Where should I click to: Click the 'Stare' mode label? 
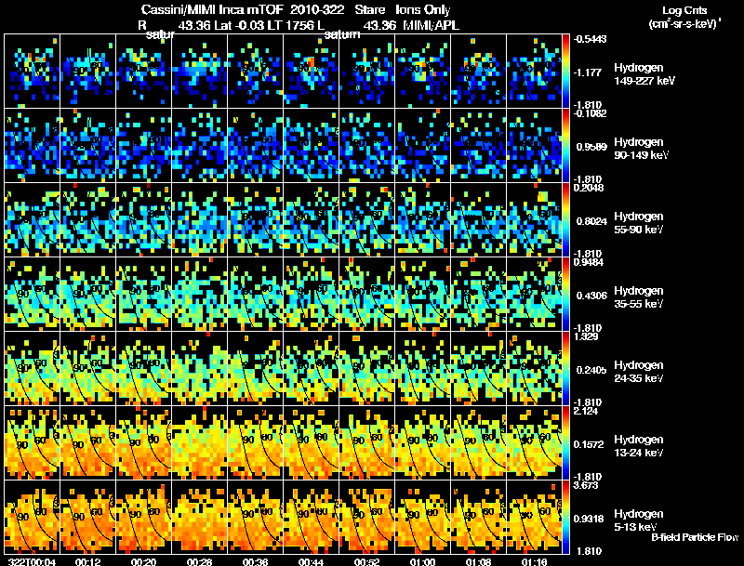point(370,9)
